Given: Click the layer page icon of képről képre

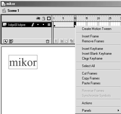Looking at the screenshot, I should (x=5, y=24).
